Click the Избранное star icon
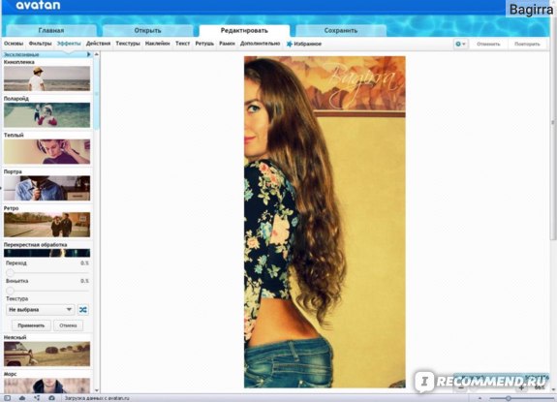This screenshot has height=402, width=557. click(x=290, y=44)
